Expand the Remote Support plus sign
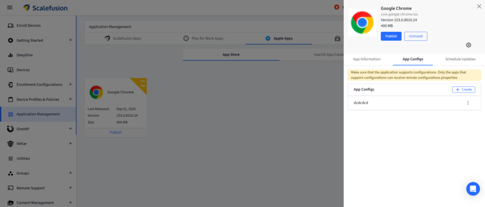 pos(70,188)
